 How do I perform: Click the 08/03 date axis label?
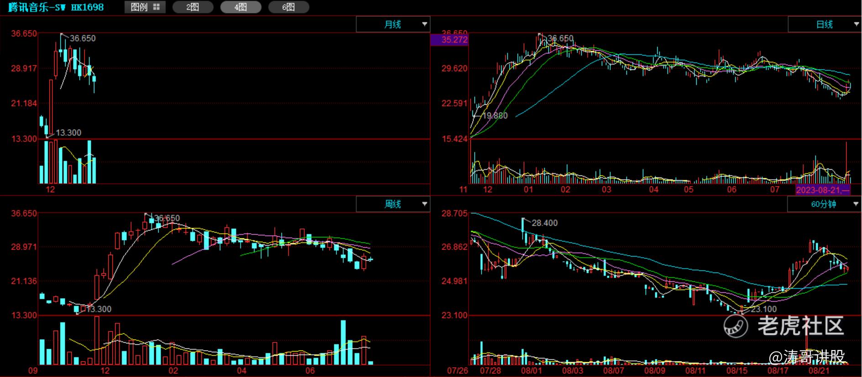pos(573,371)
